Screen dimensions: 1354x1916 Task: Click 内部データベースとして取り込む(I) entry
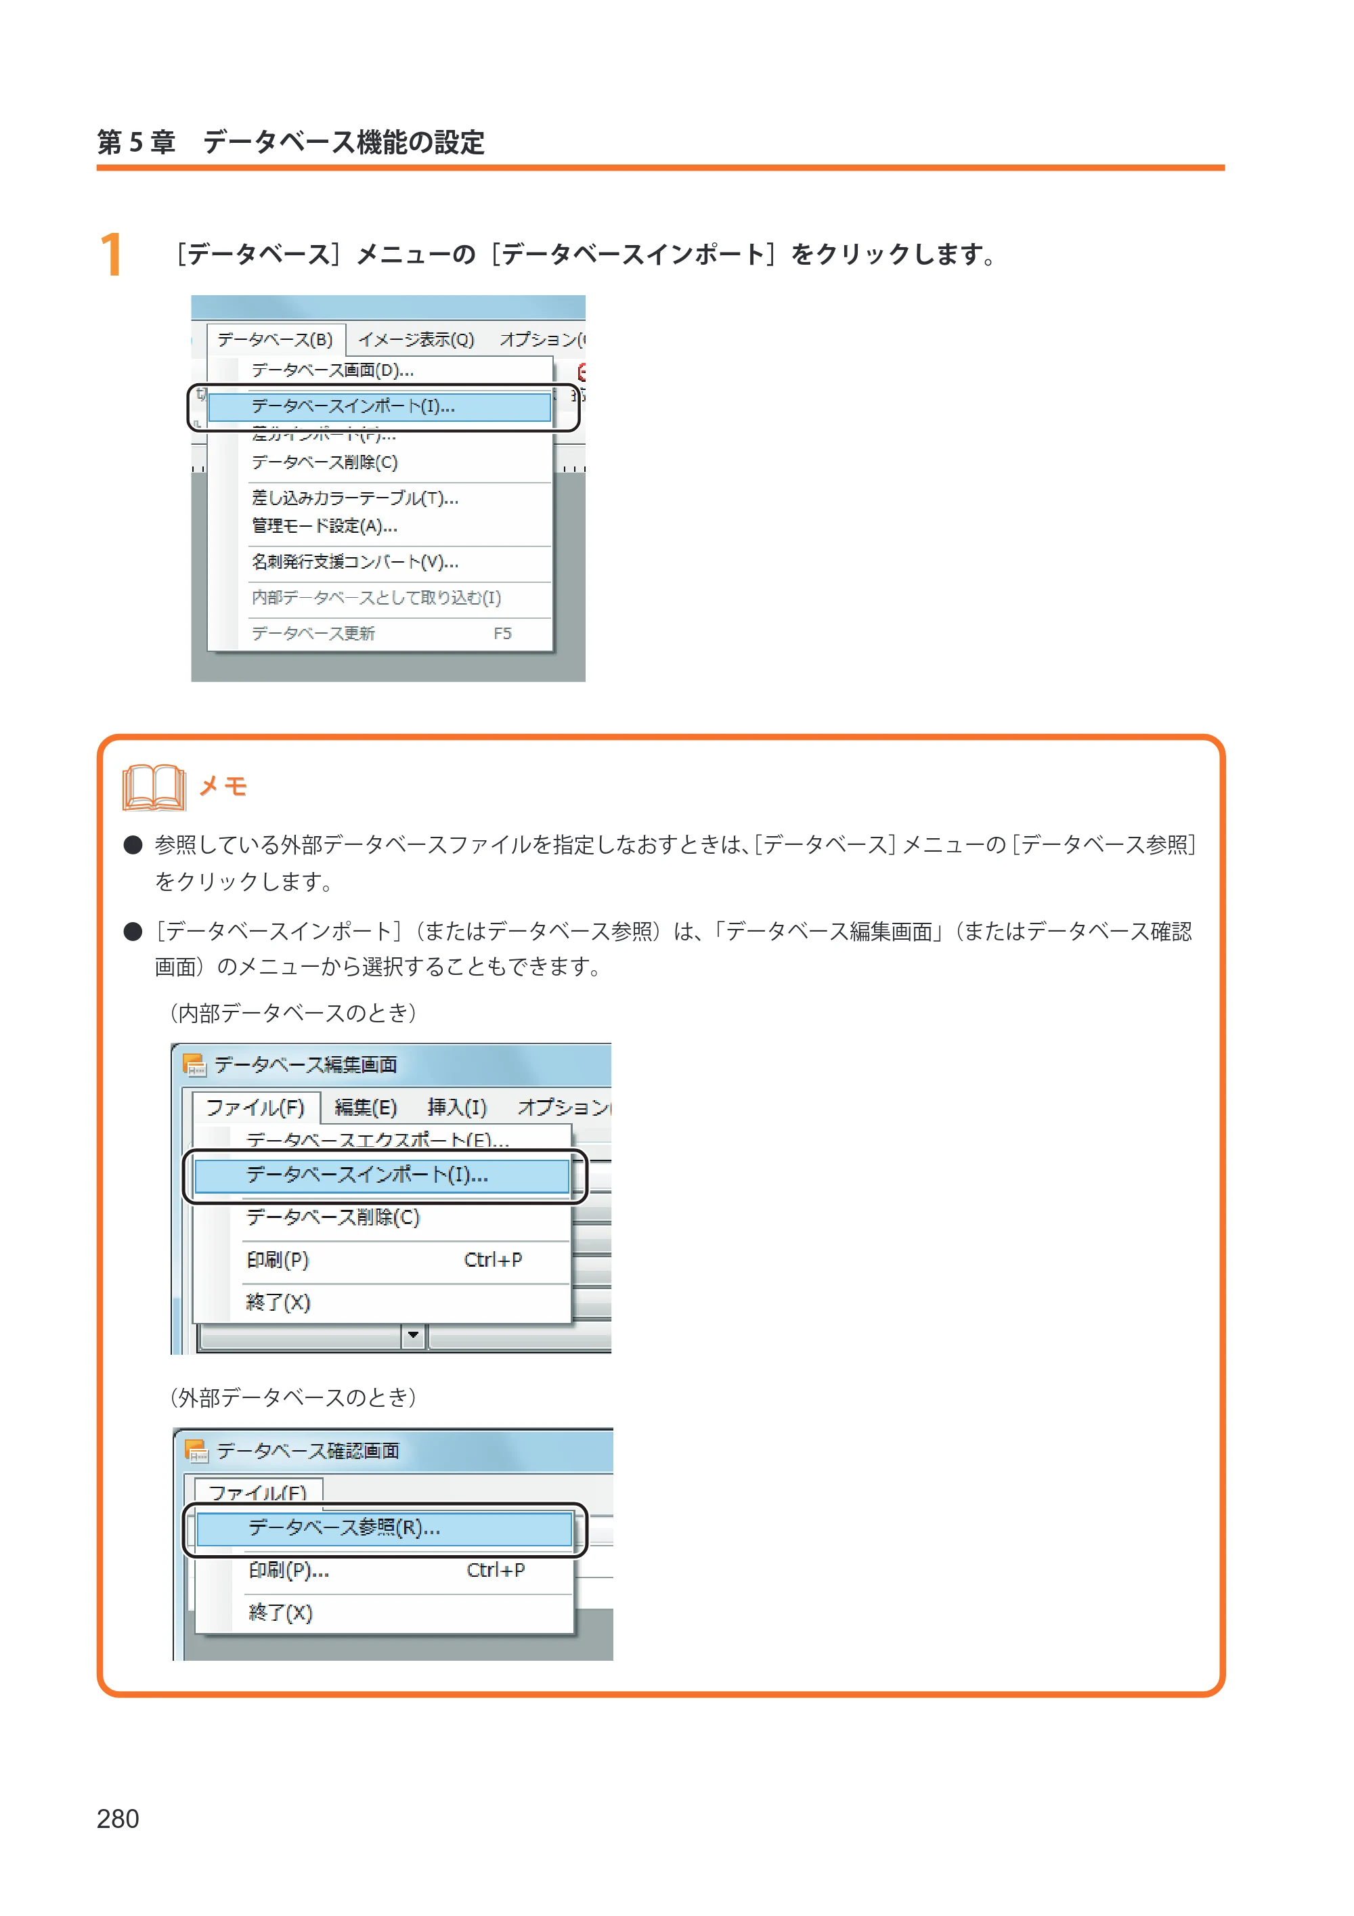(380, 598)
